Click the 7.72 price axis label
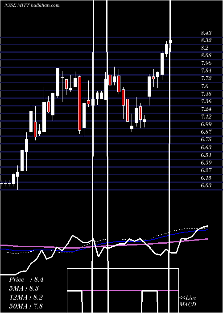Viewport: 223px width, 313px height. 206,78
